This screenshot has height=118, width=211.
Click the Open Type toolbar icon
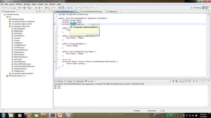(x=46, y=8)
